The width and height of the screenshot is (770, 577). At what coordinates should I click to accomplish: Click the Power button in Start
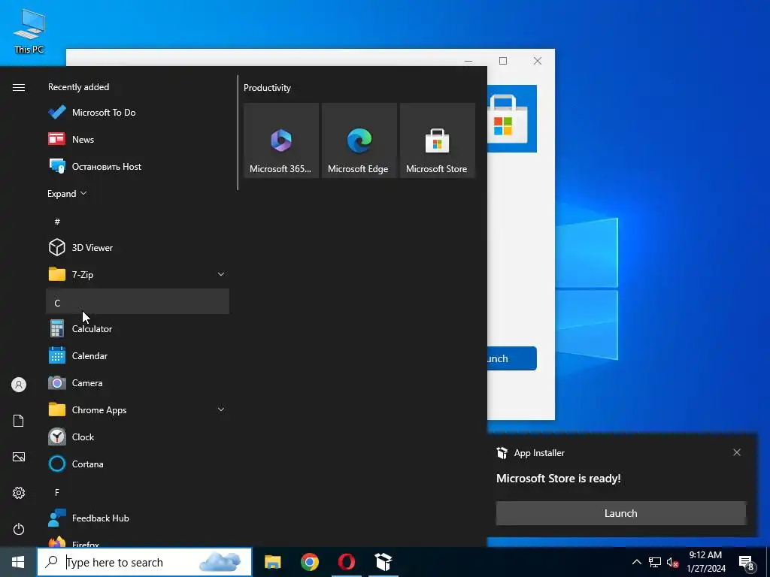click(19, 529)
